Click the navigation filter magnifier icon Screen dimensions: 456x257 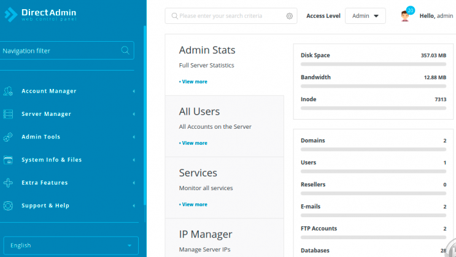pos(125,50)
